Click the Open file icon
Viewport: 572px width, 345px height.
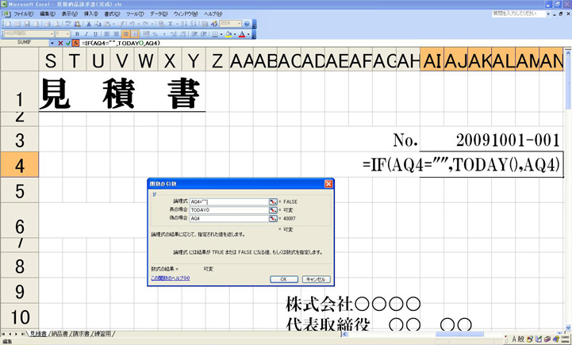click(17, 24)
